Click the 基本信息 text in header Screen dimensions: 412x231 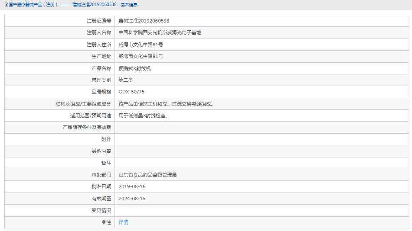pos(129,5)
